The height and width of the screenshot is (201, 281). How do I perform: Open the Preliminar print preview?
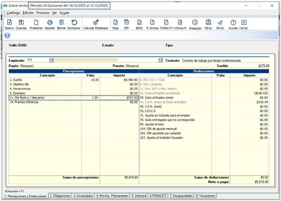pyautogui.click(x=36, y=24)
